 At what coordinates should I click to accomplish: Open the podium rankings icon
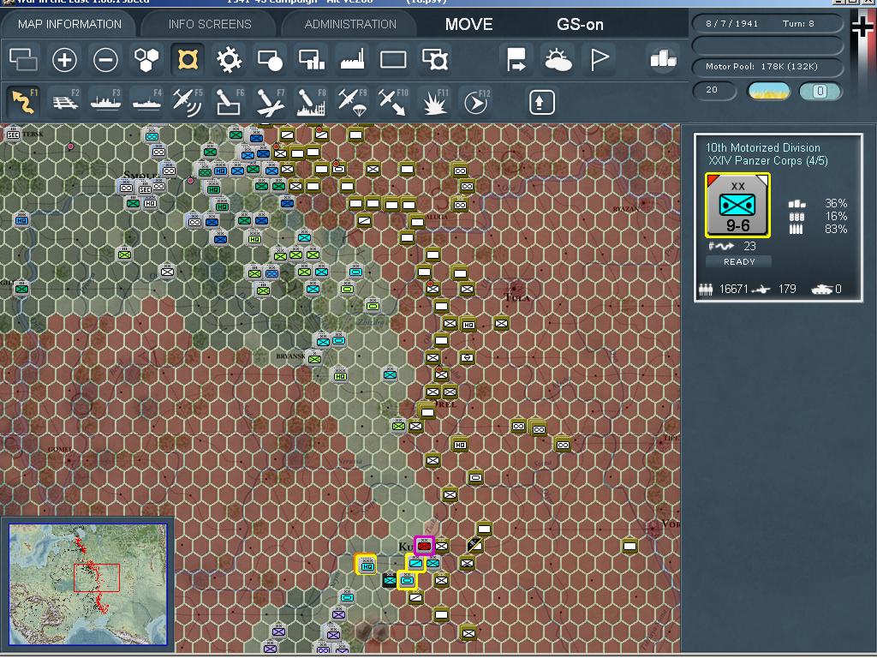click(x=664, y=58)
